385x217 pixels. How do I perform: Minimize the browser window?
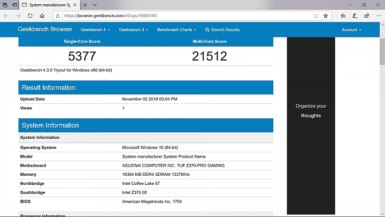point(350,5)
